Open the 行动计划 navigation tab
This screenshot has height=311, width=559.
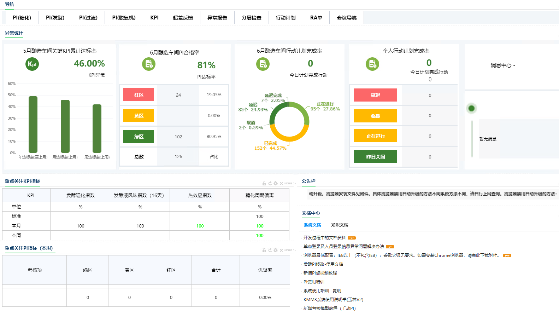point(286,18)
